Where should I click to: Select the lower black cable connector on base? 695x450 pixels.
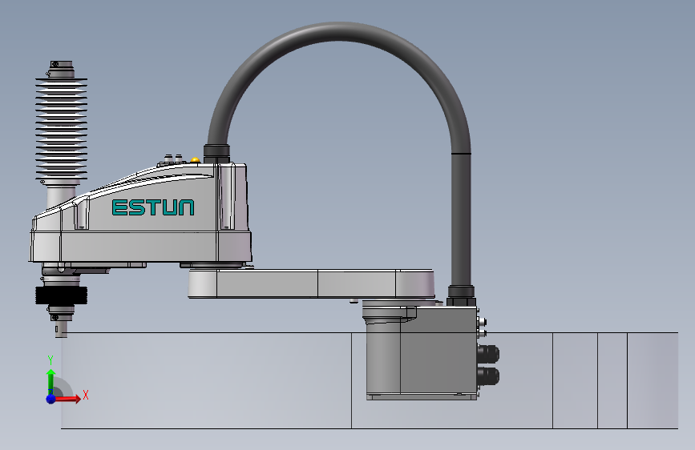click(489, 376)
